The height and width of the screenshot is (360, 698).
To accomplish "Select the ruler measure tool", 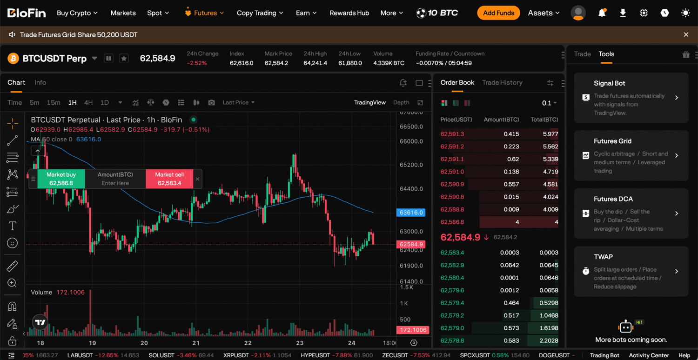I will (x=13, y=266).
